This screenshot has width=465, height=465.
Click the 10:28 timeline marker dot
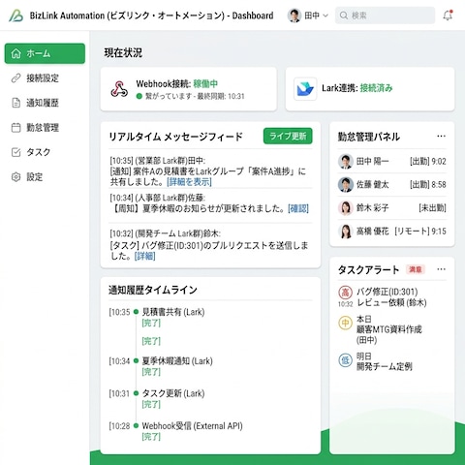pos(136,426)
